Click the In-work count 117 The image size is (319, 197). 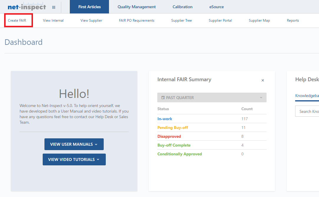coord(244,119)
